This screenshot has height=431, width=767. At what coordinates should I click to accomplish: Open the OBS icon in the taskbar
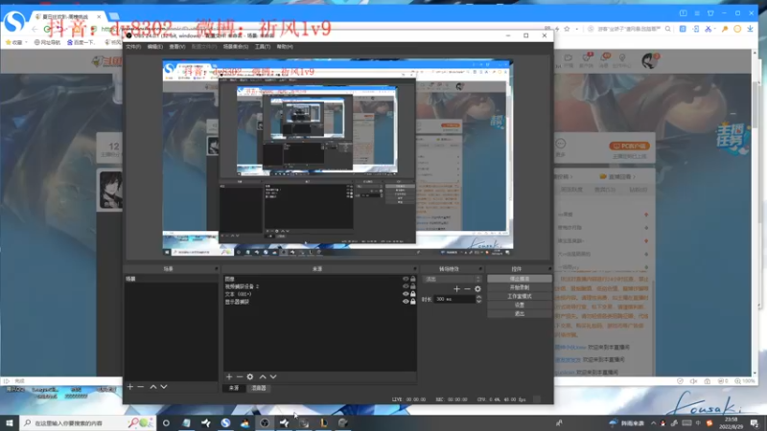[265, 422]
